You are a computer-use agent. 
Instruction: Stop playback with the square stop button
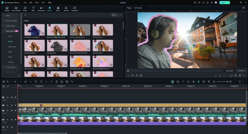(141, 75)
